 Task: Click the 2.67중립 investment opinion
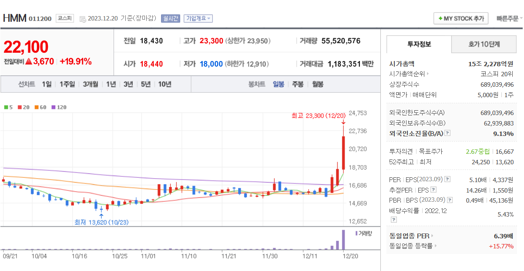click(477, 152)
